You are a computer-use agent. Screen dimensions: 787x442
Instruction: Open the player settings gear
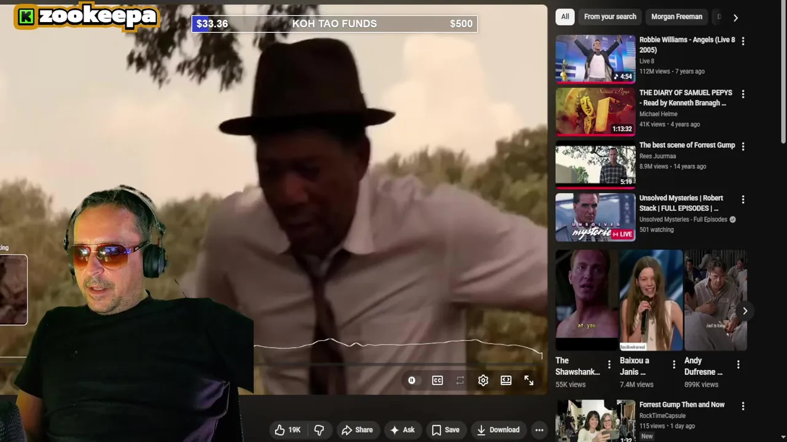coord(483,381)
